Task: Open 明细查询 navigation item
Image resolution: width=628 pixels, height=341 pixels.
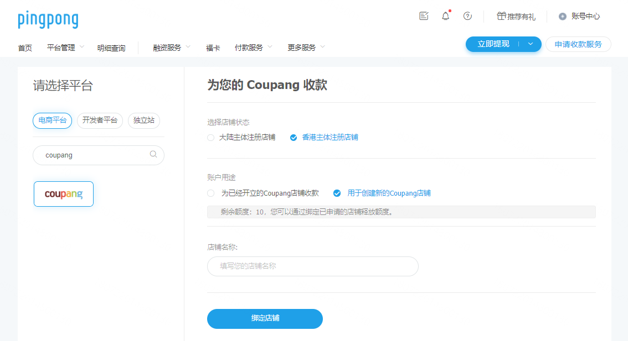Action: [x=111, y=48]
